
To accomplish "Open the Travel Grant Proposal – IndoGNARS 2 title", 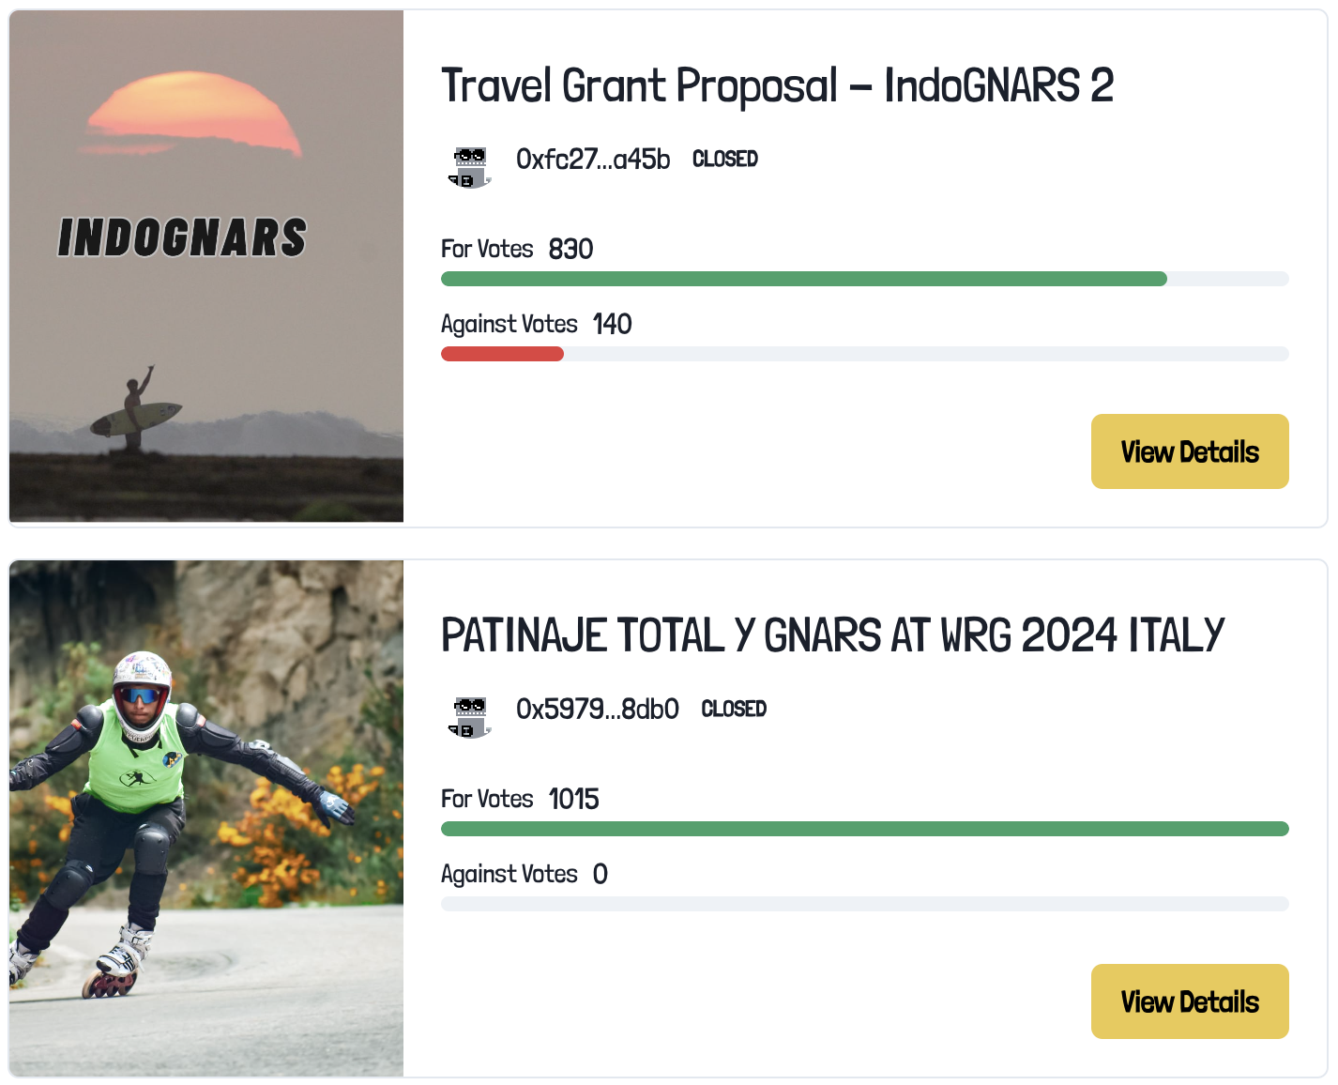I will pyautogui.click(x=777, y=86).
